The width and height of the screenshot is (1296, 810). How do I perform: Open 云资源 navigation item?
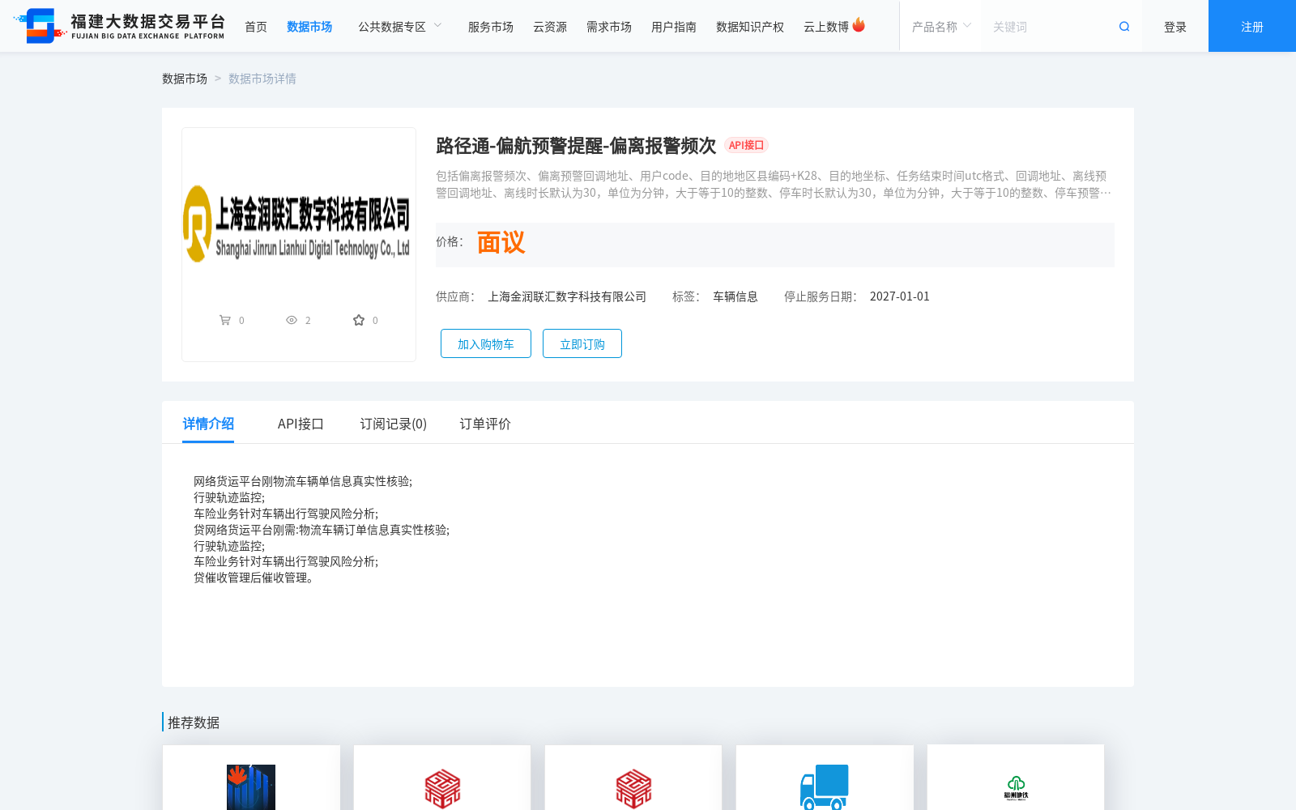point(550,27)
